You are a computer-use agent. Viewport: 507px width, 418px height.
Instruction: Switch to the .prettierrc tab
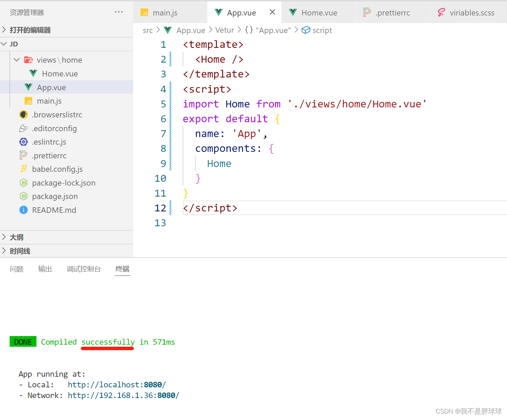pyautogui.click(x=393, y=12)
